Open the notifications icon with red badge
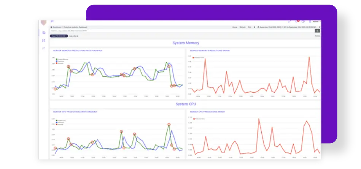The width and height of the screenshot is (361, 169). click(297, 22)
